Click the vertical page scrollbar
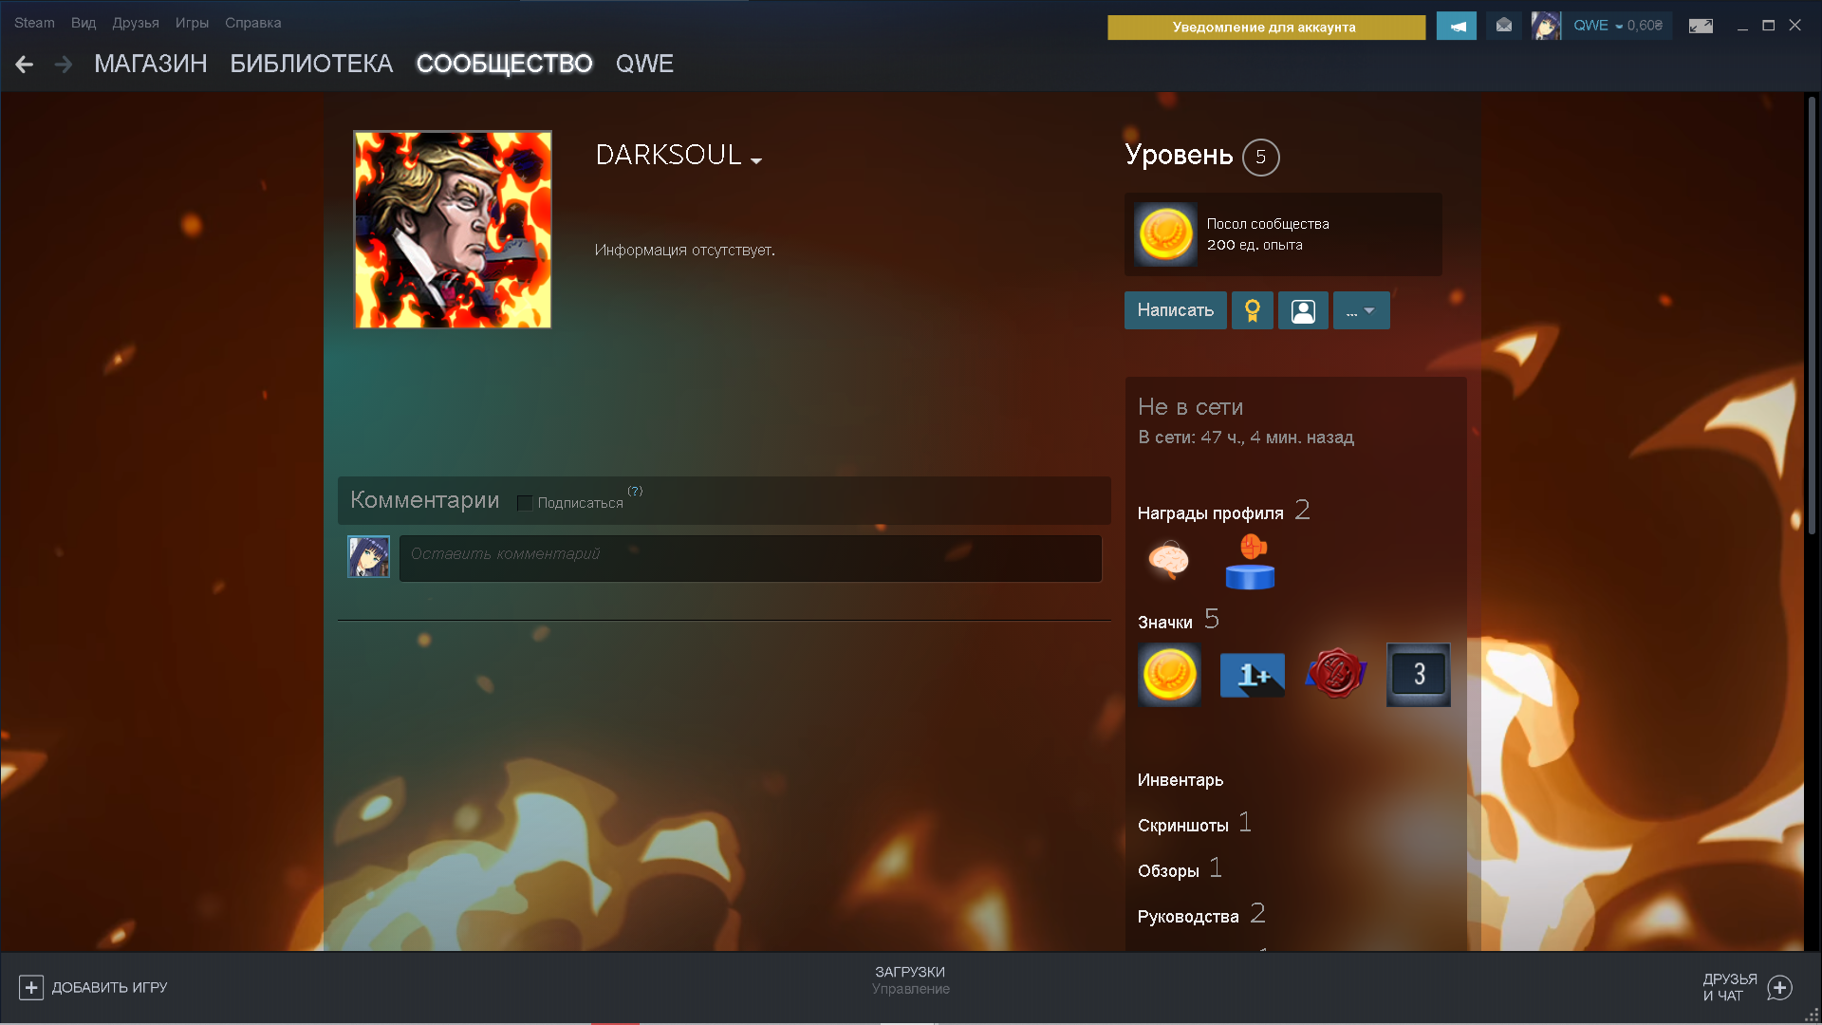This screenshot has width=1822, height=1025. [x=1812, y=315]
